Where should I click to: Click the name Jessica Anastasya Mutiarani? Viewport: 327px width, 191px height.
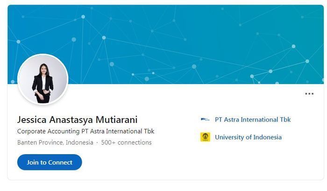coord(78,120)
